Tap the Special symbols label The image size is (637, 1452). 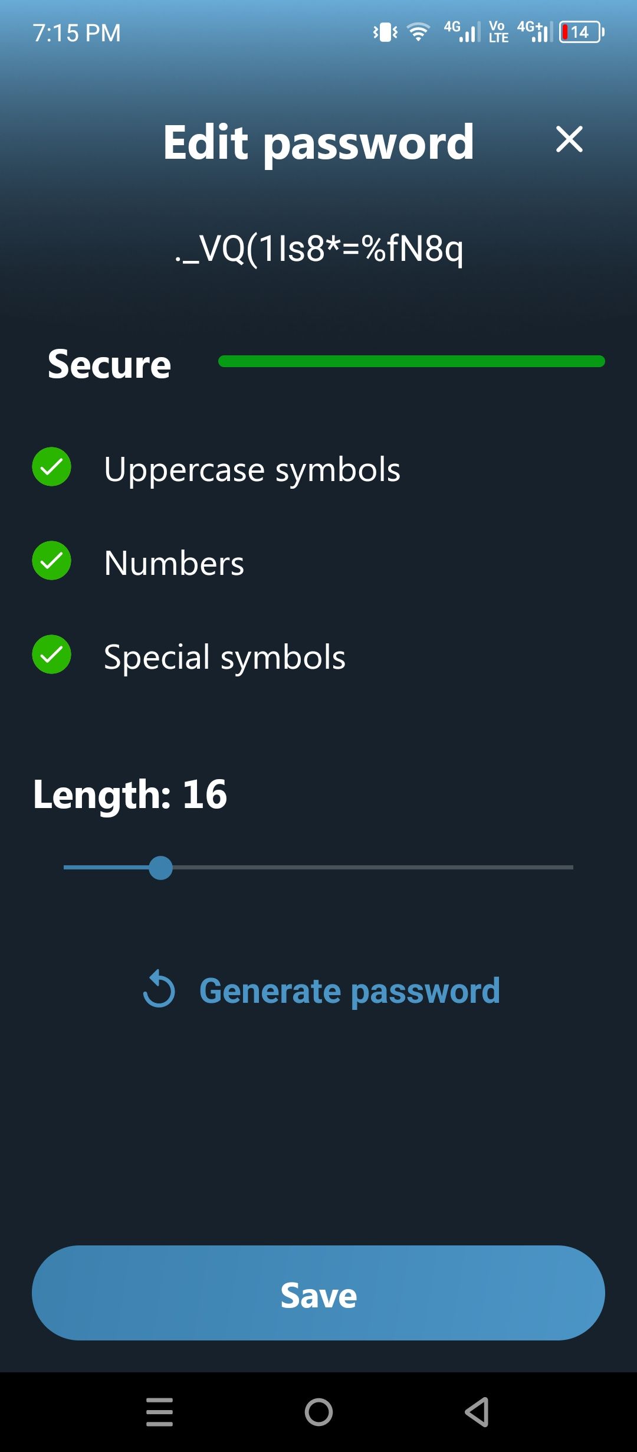pyautogui.click(x=225, y=657)
